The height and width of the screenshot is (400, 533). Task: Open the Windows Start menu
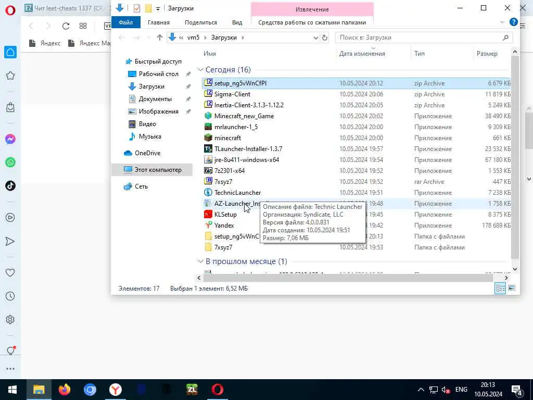tap(12, 390)
